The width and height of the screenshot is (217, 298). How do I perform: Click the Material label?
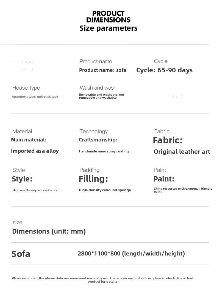[x=22, y=131]
